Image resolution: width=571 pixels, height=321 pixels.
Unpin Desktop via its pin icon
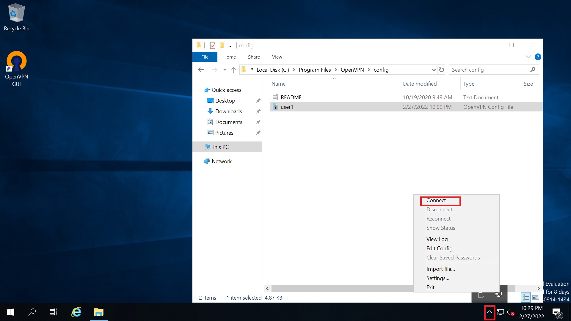(258, 101)
